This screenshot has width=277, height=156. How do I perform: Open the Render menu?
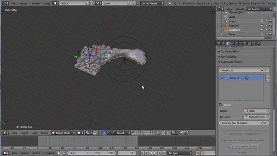click(23, 3)
